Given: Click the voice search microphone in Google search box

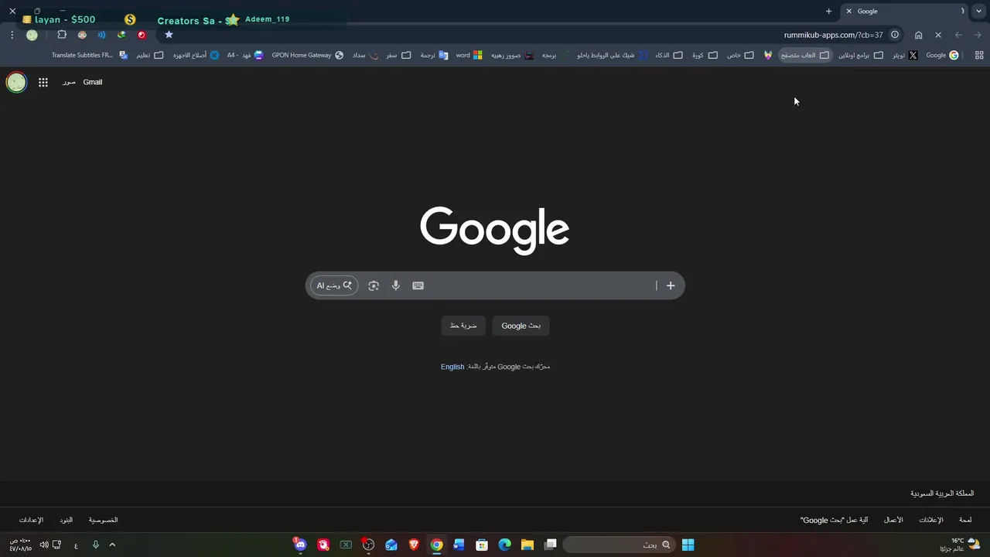Looking at the screenshot, I should coord(396,285).
